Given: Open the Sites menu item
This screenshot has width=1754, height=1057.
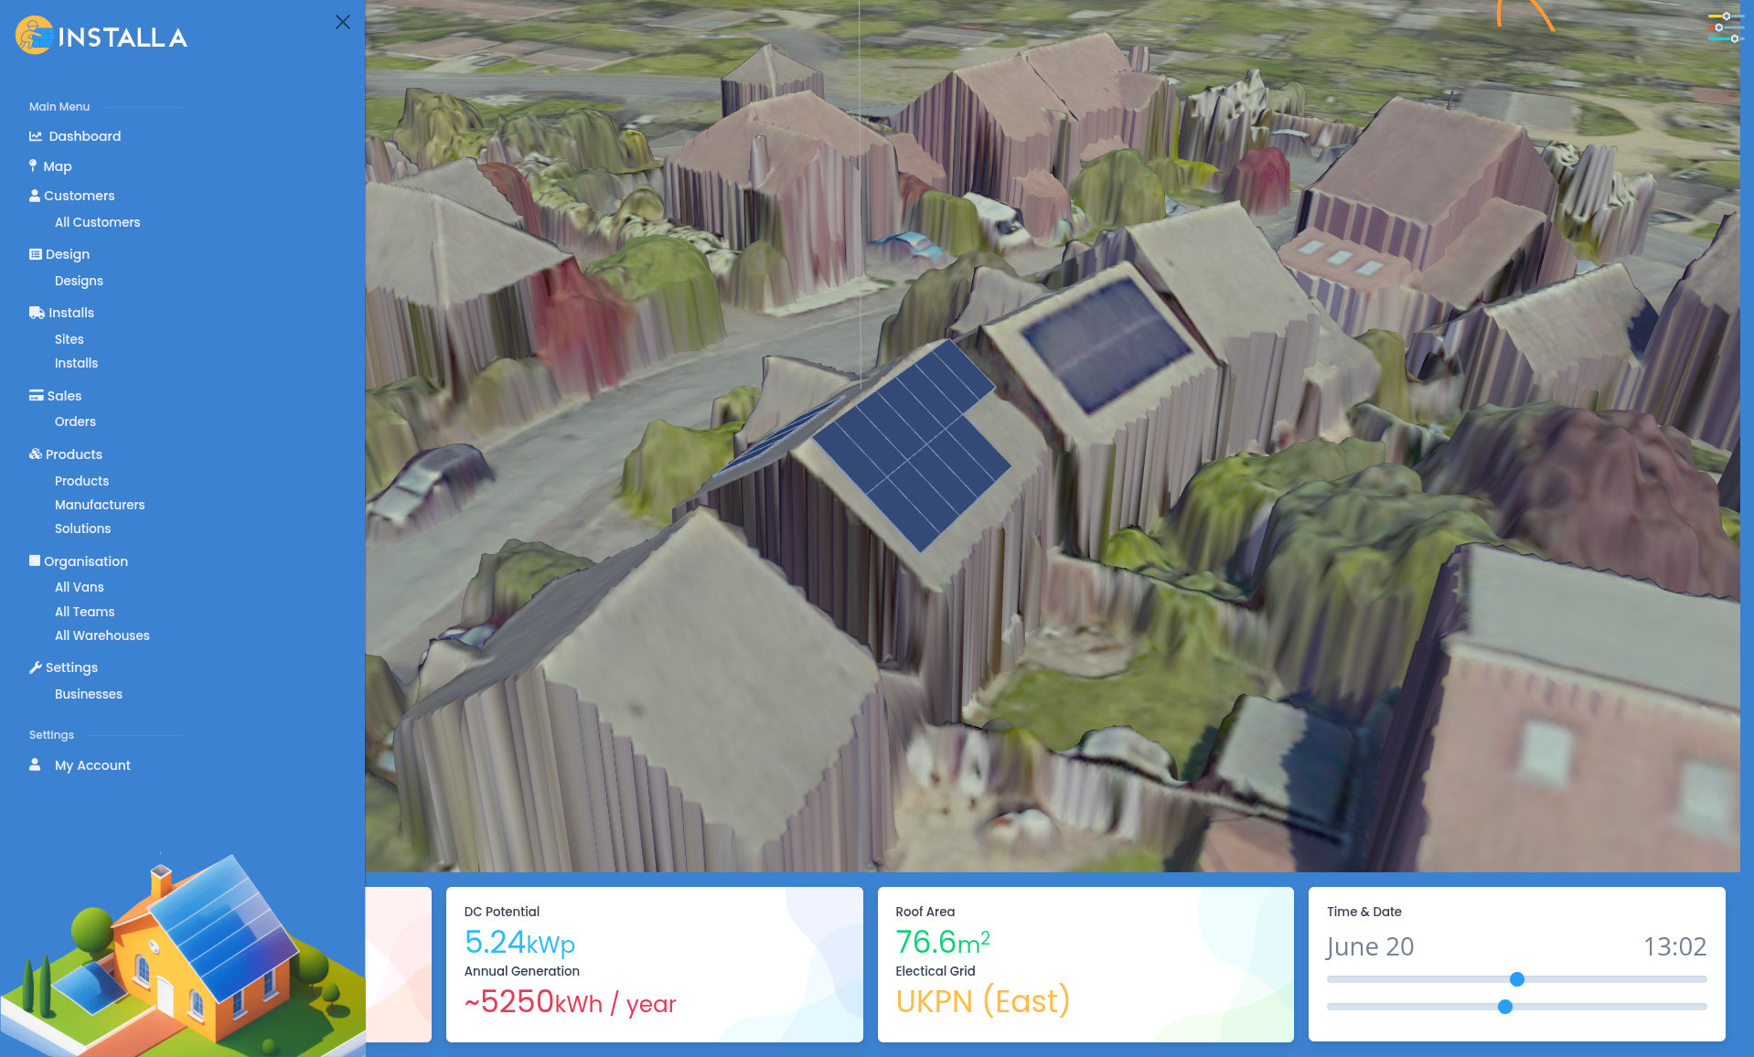Looking at the screenshot, I should tap(69, 339).
